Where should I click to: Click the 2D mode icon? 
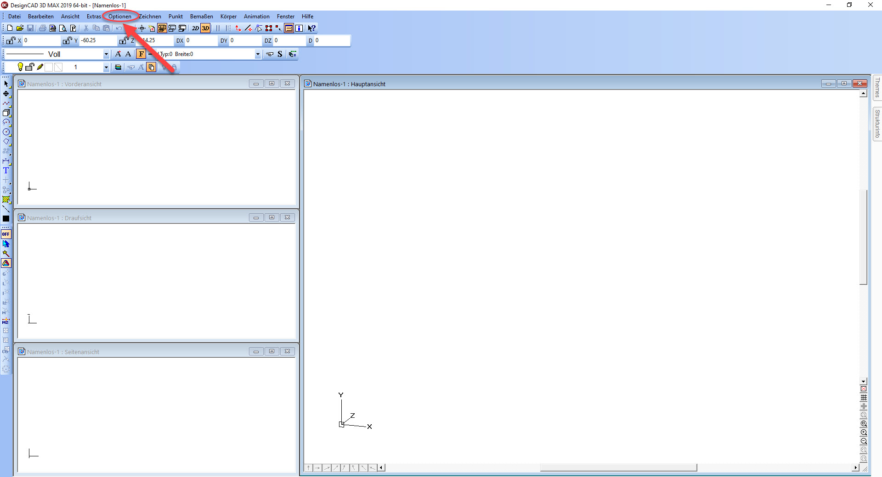point(195,28)
